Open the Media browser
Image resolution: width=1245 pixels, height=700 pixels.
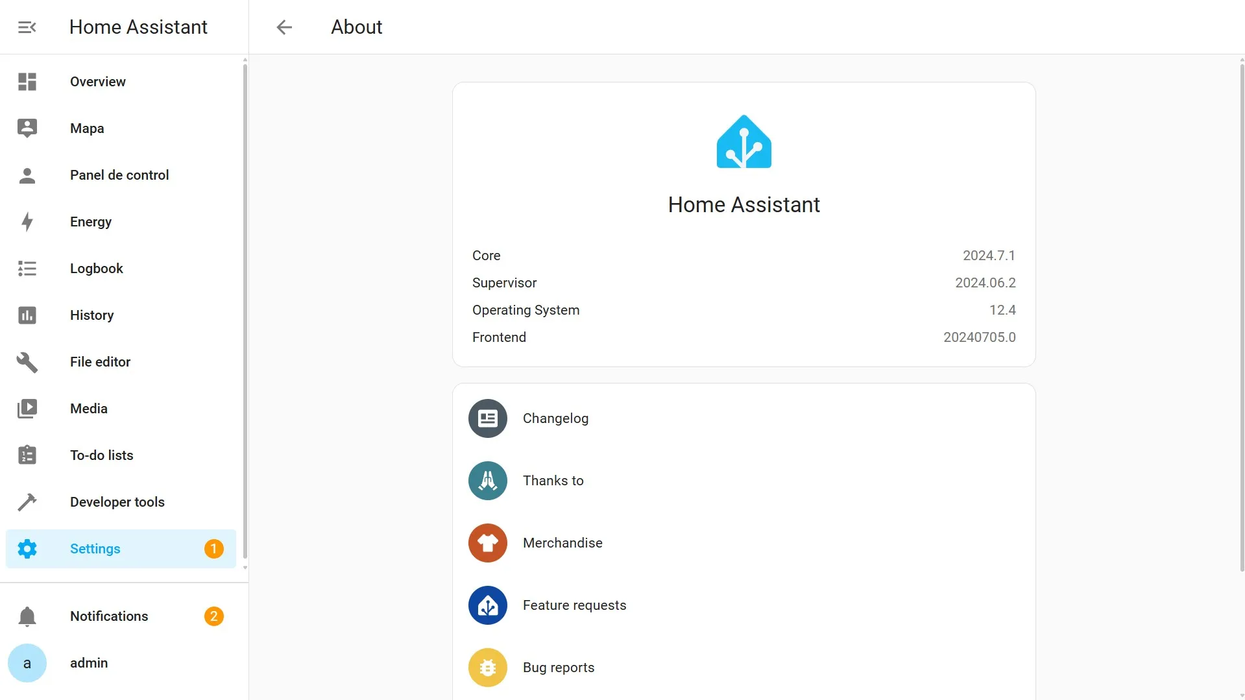click(121, 409)
